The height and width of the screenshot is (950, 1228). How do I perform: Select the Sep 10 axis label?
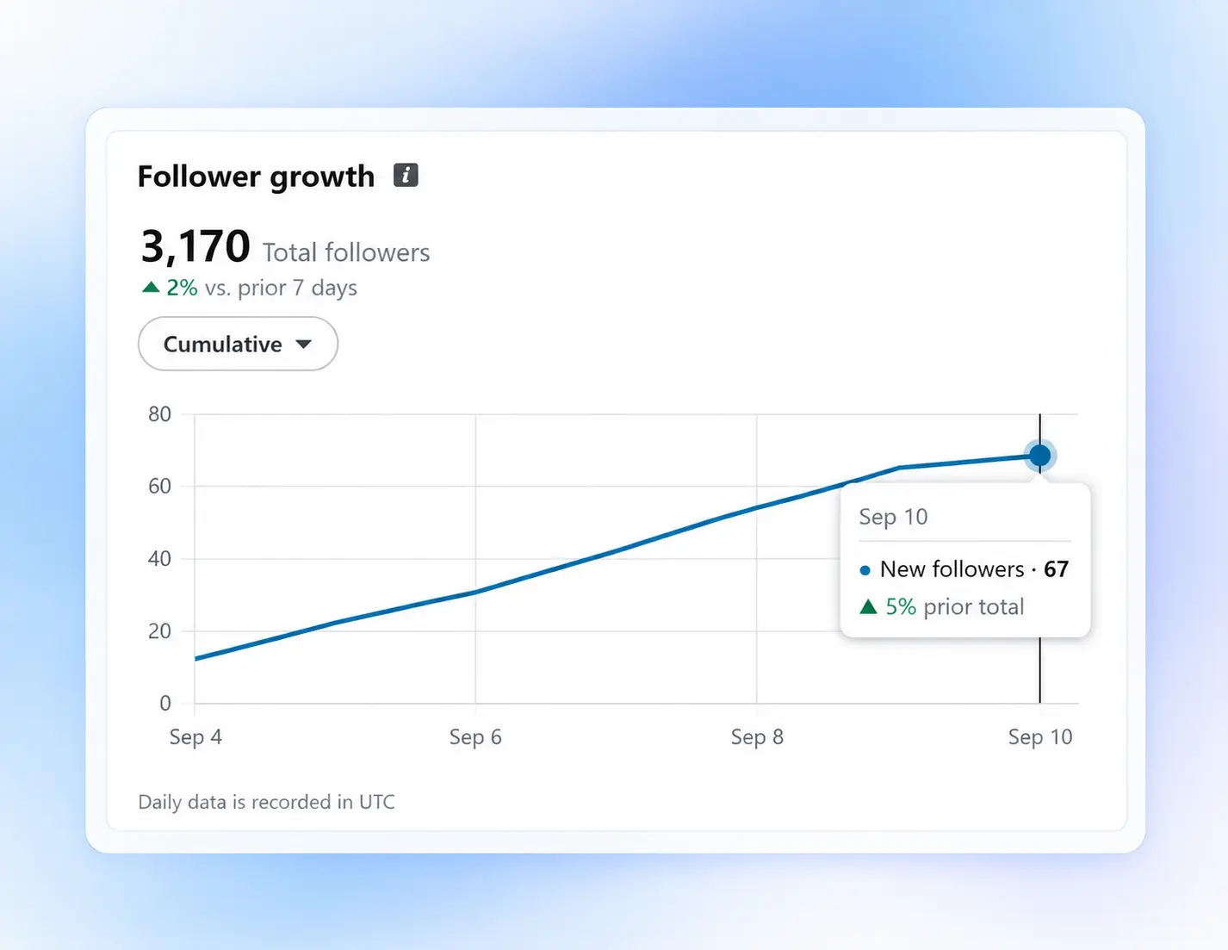[1040, 737]
